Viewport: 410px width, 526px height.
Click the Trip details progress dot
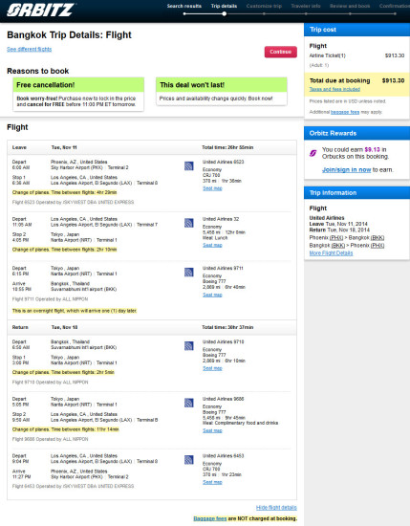tap(224, 13)
